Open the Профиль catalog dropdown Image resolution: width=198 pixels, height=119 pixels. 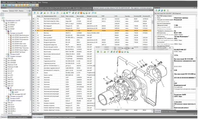(18, 11)
